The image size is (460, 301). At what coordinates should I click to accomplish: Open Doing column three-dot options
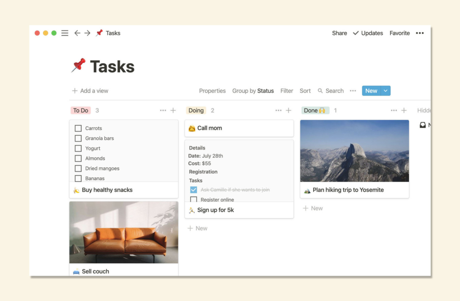(279, 111)
